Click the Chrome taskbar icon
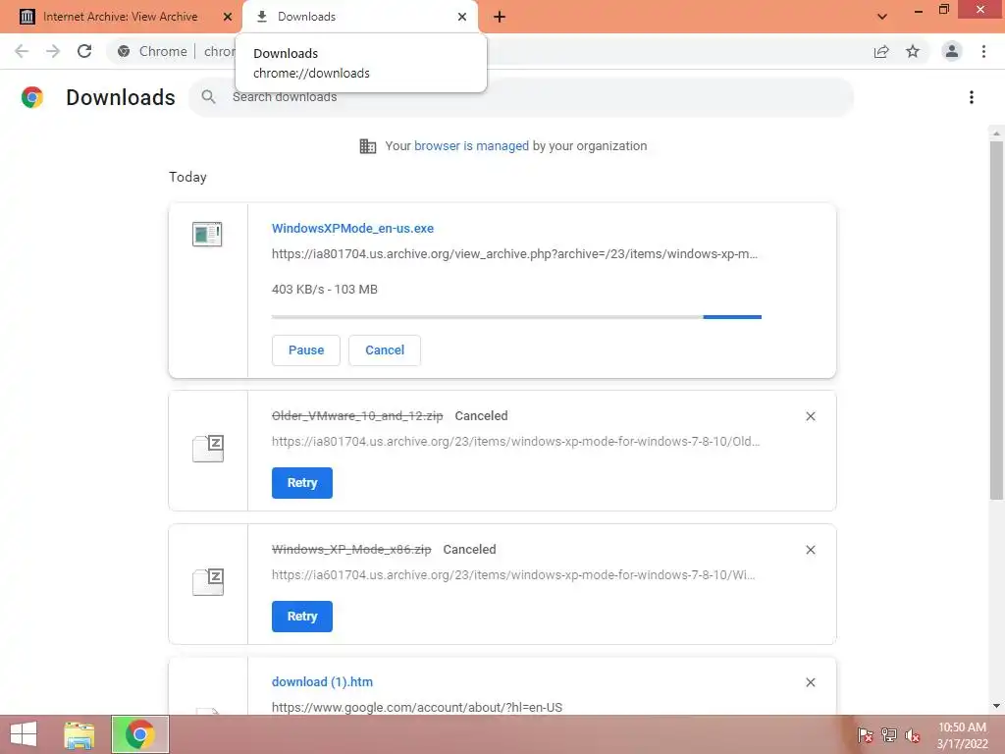This screenshot has height=754, width=1005. click(139, 734)
